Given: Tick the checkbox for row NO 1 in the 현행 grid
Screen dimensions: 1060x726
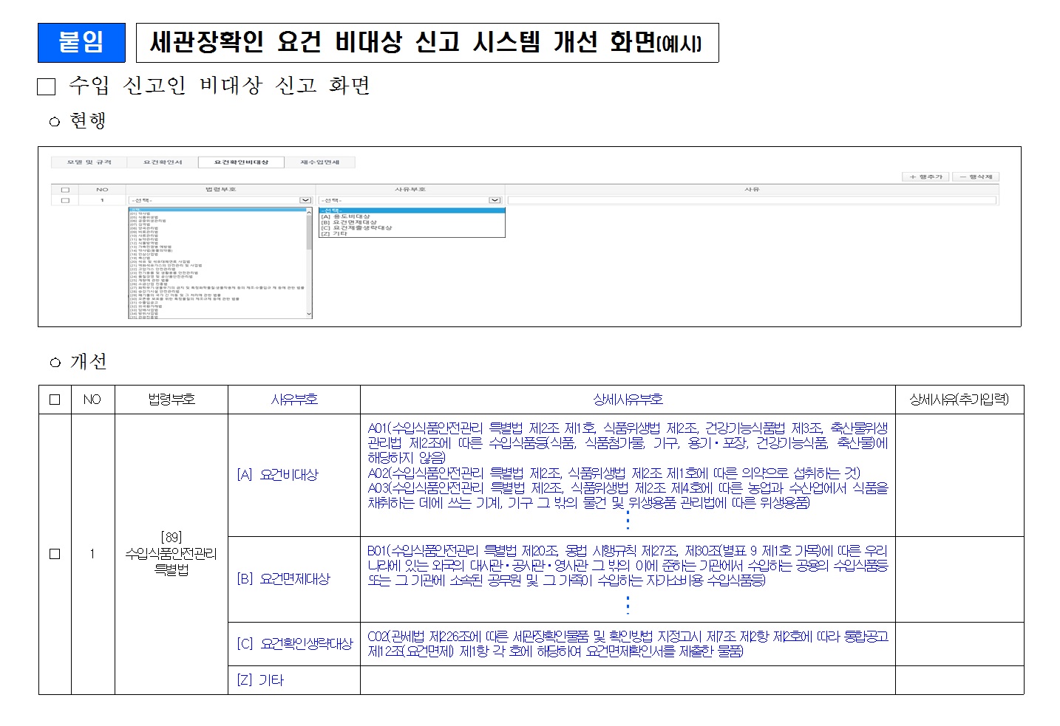Looking at the screenshot, I should [x=65, y=200].
